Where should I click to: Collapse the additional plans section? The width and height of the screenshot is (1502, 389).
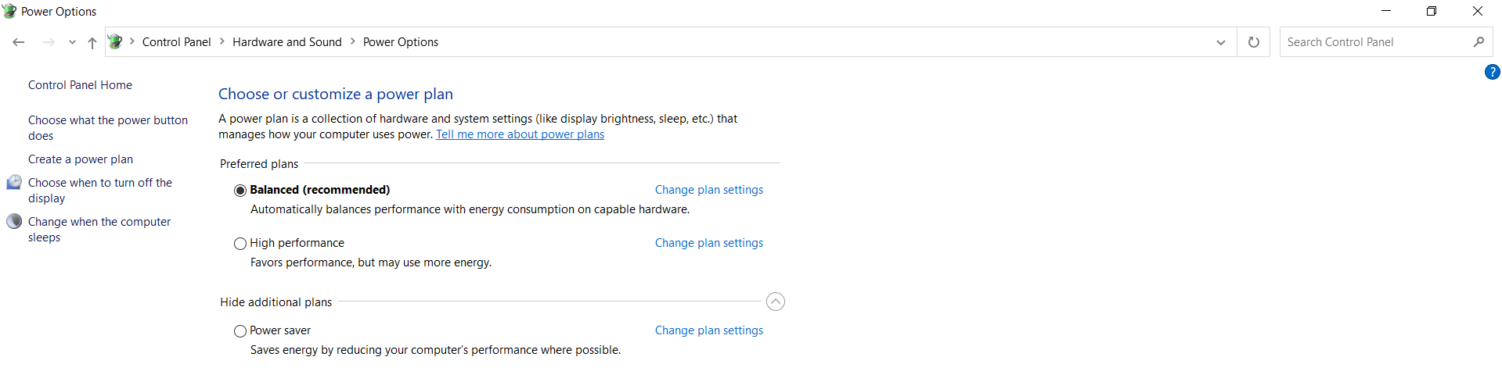[x=775, y=302]
